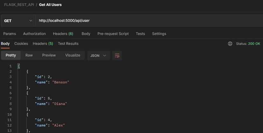Image resolution: width=263 pixels, height=133 pixels.
Task: Switch to Preview view
Action: 49,55
